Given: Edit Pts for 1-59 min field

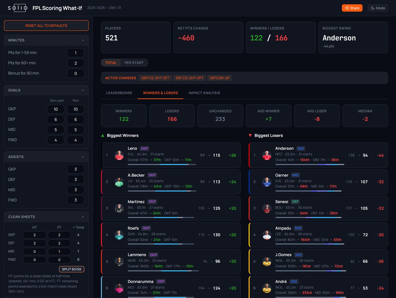Looking at the screenshot, I should (76, 53).
